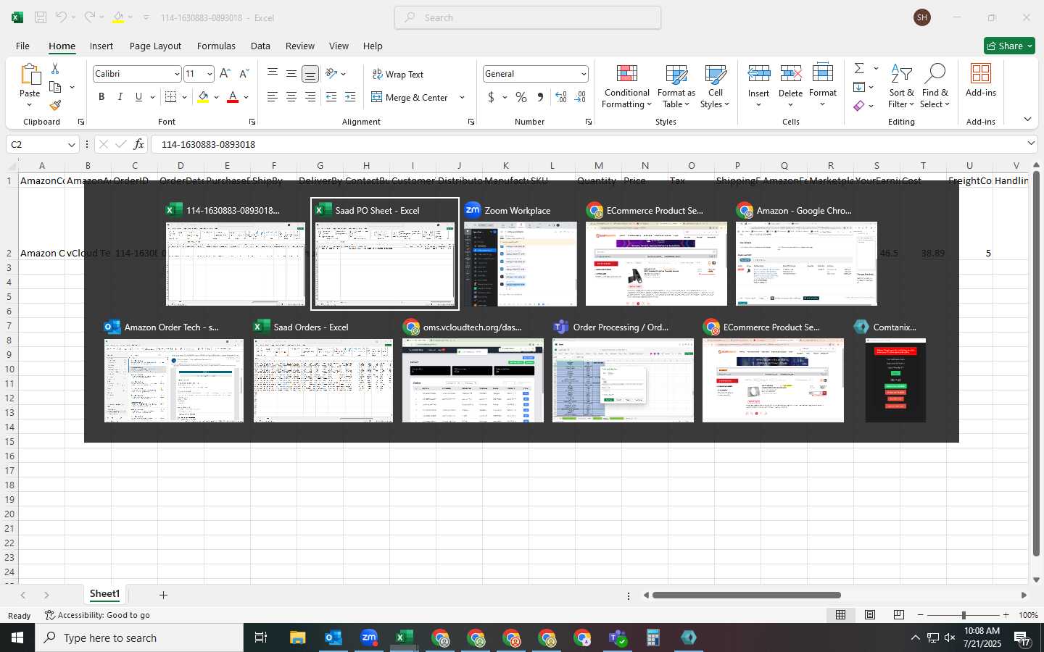Screen dimensions: 1044x652
Task: Switch to Page Break Preview in status bar
Action: tap(899, 615)
